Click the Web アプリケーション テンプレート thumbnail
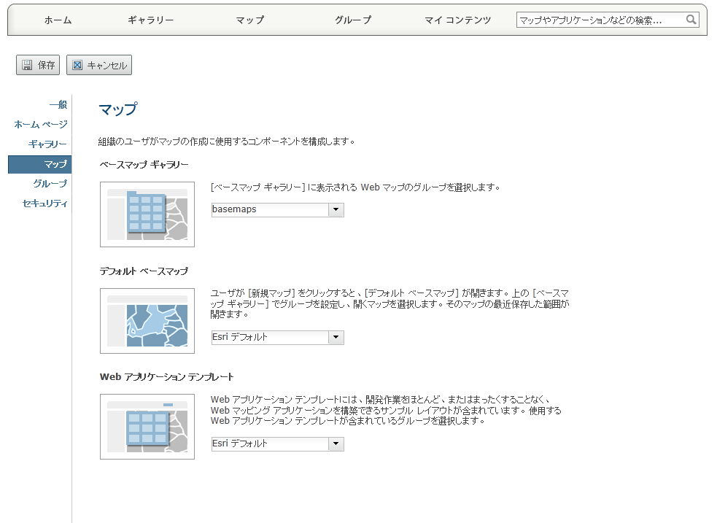This screenshot has height=523, width=717. coord(147,427)
